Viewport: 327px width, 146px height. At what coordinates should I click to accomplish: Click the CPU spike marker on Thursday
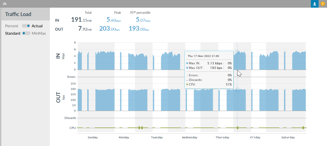click(x=237, y=127)
